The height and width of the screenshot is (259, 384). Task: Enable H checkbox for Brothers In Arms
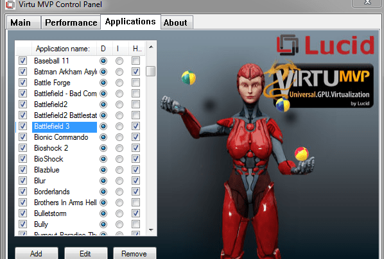(x=135, y=203)
